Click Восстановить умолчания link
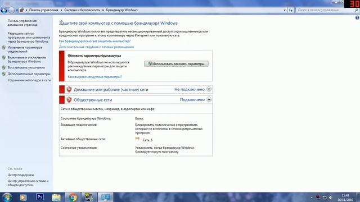 pyautogui.click(x=26, y=67)
